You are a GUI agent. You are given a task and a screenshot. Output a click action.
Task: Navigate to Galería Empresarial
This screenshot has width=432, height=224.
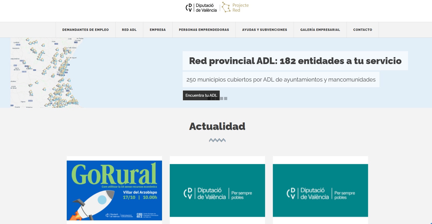(x=320, y=30)
